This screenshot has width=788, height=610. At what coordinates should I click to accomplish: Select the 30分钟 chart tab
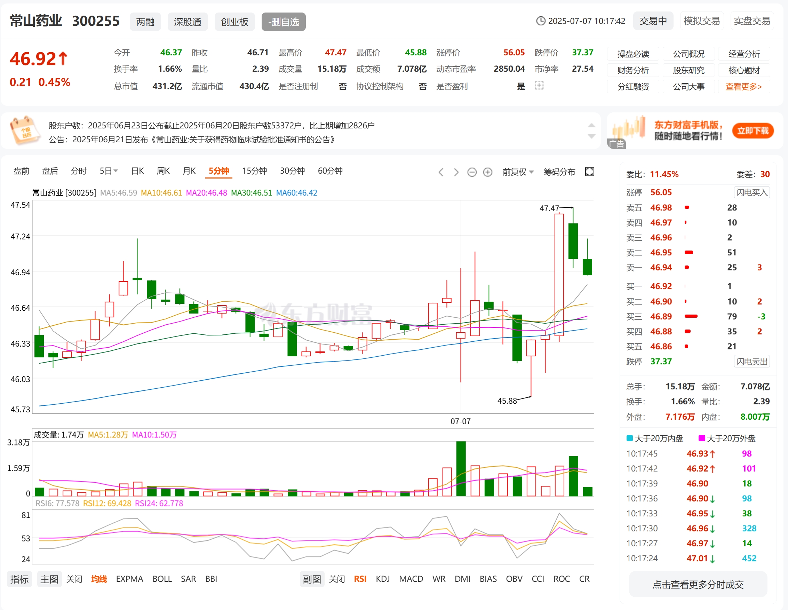[x=292, y=171]
